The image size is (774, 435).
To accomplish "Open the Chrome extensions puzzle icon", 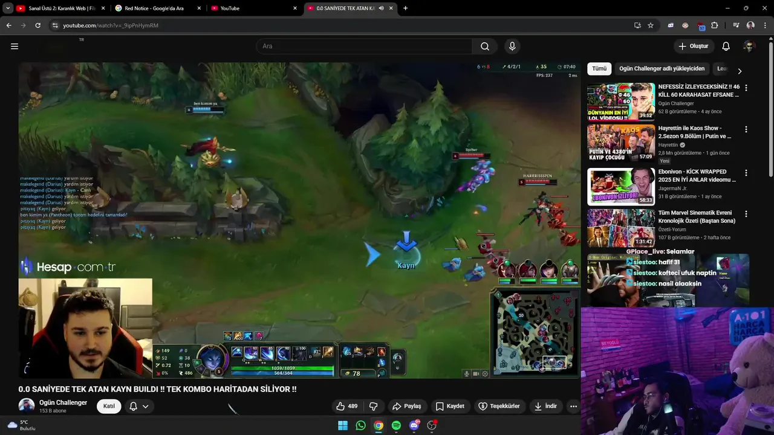I will point(715,25).
